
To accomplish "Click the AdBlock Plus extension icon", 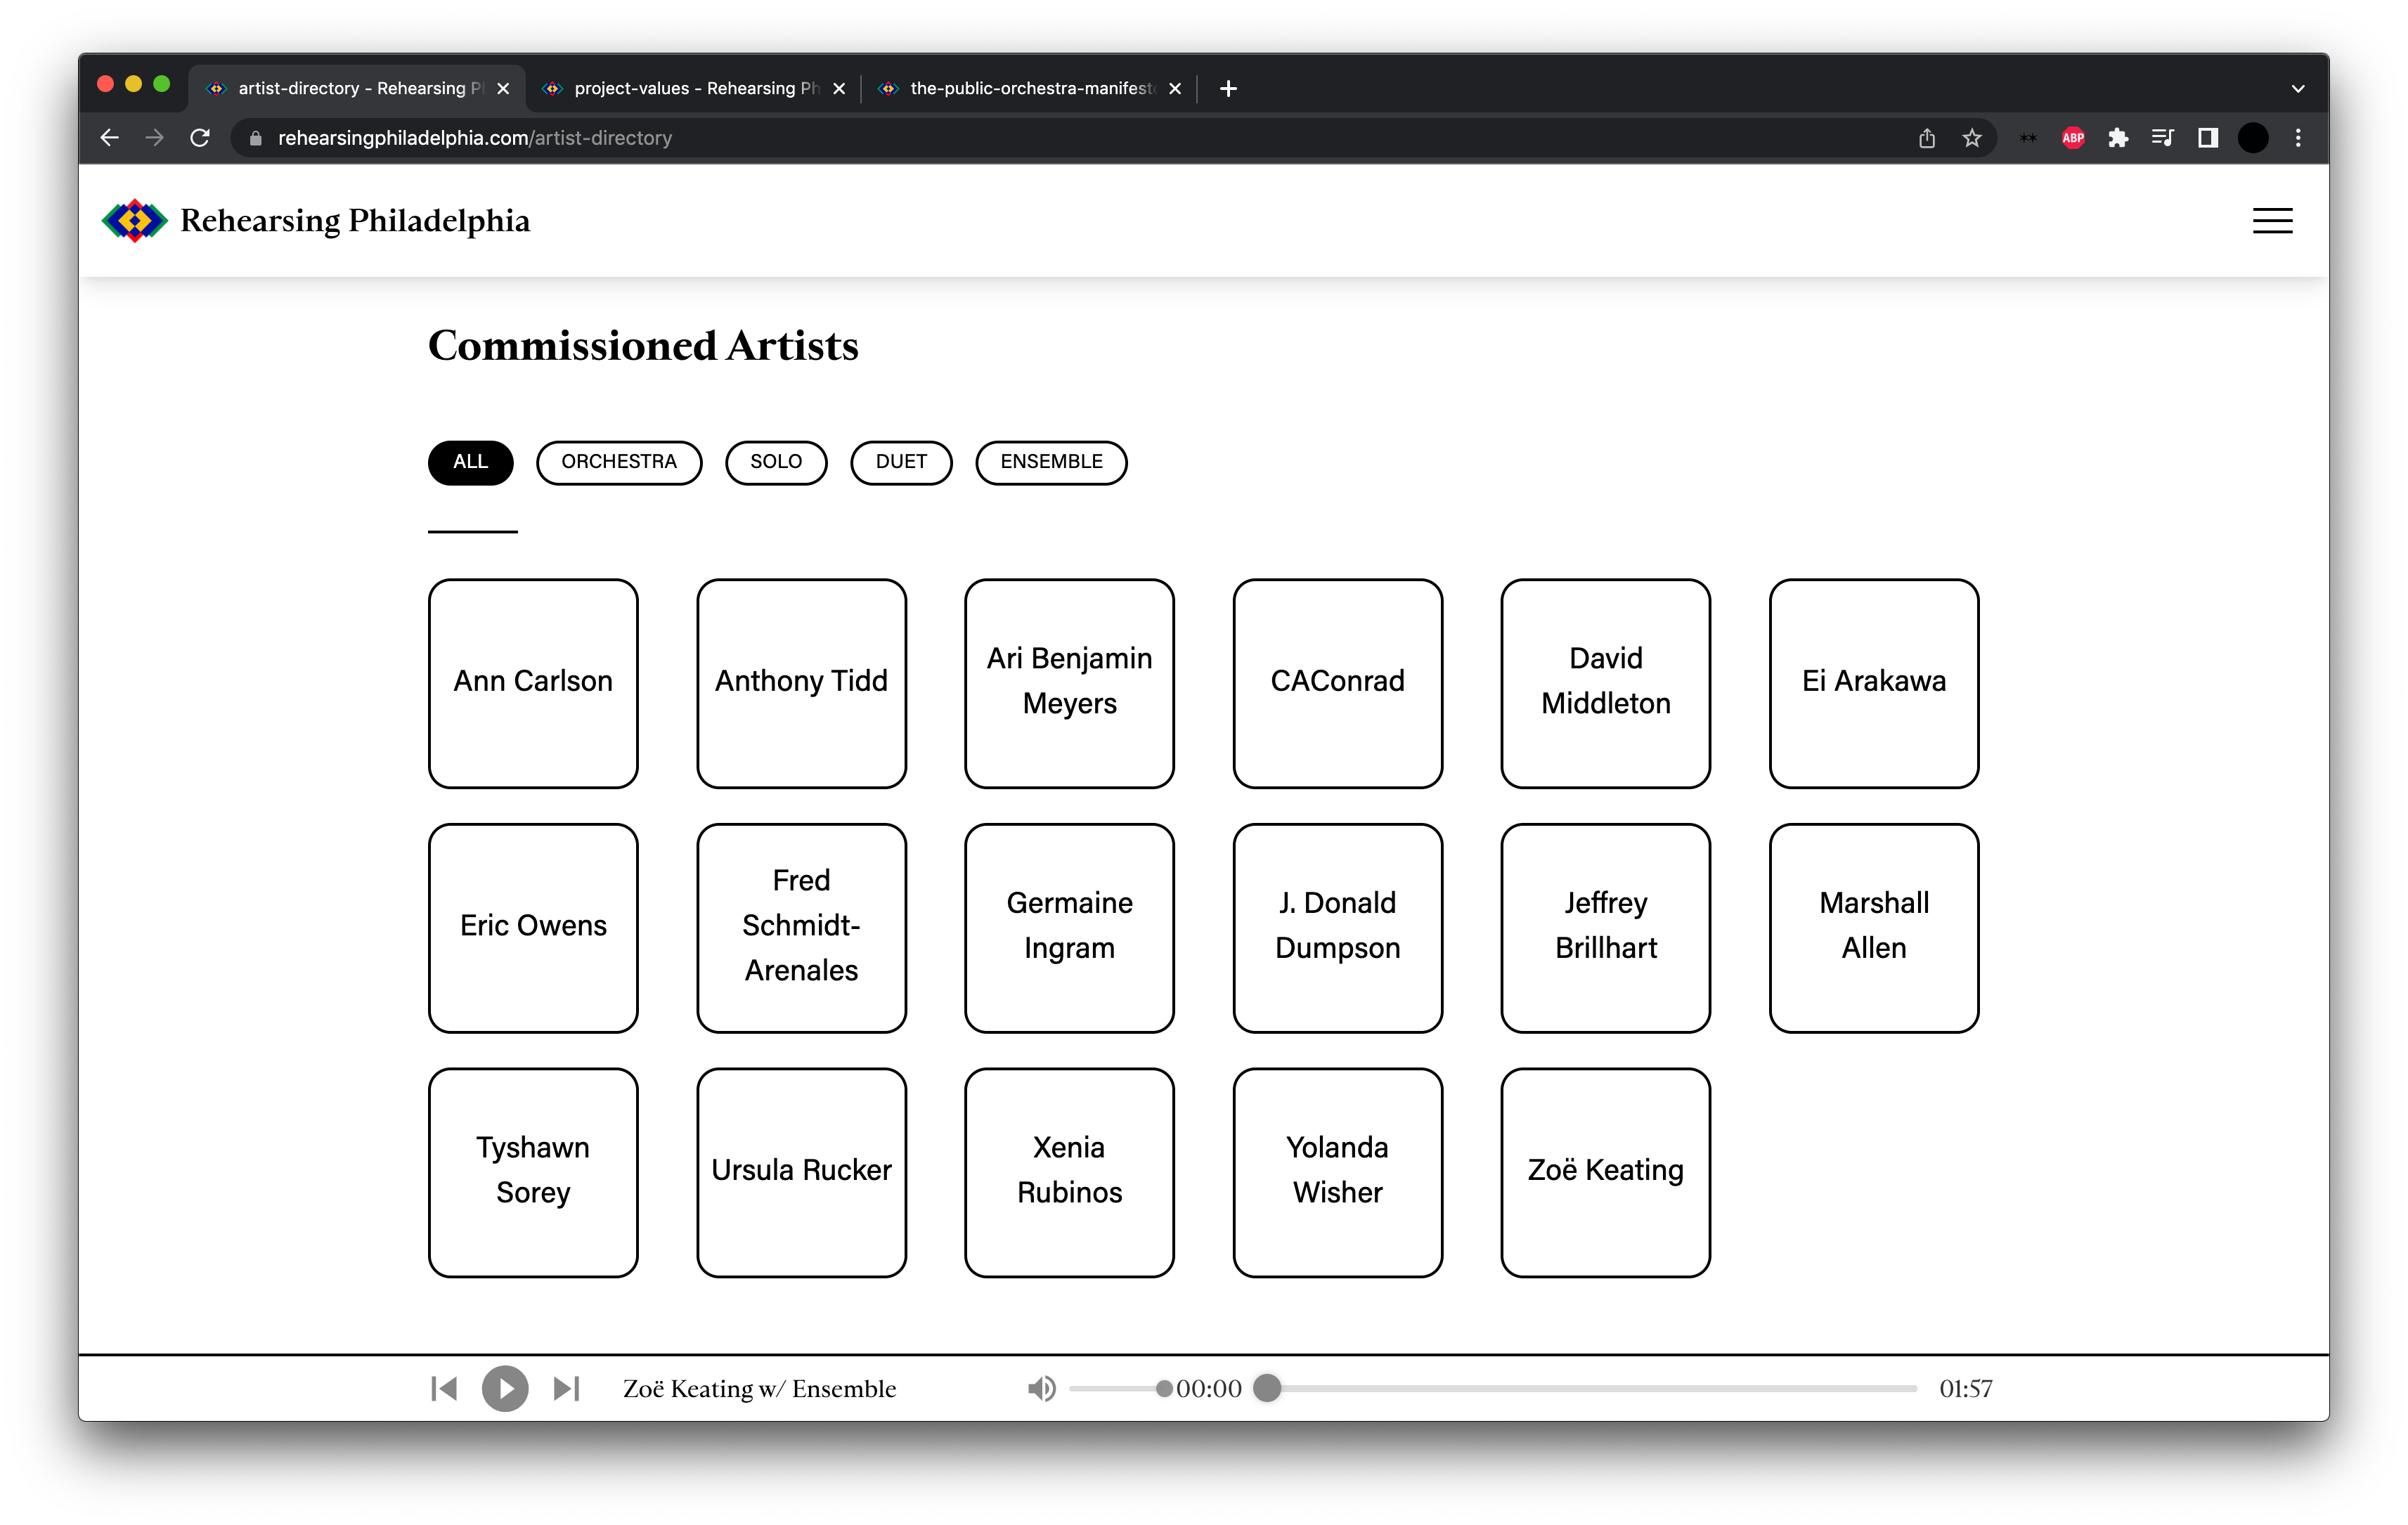I will [2073, 138].
